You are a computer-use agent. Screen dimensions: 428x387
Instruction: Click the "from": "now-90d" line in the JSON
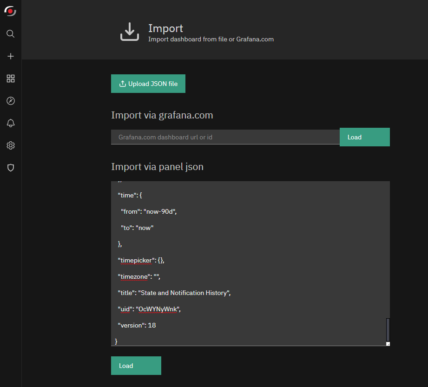[x=149, y=211]
